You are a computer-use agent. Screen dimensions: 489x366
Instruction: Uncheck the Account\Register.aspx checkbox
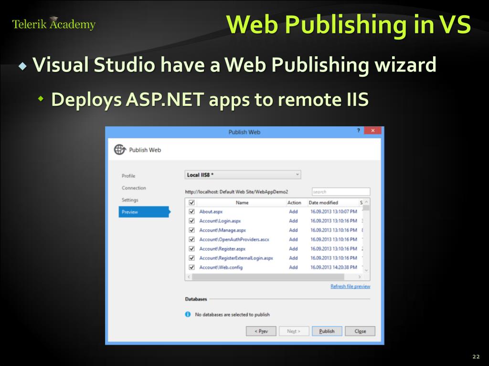192,249
